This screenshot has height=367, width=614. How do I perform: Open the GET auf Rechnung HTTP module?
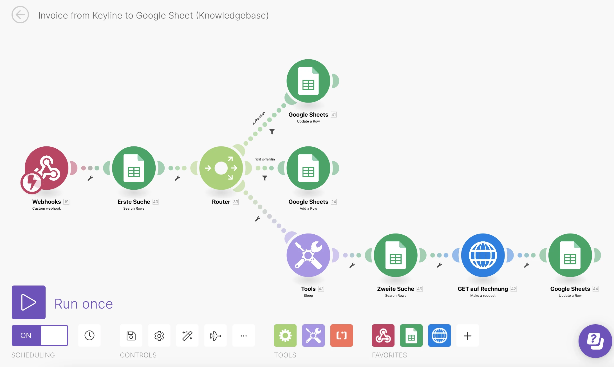(x=483, y=255)
